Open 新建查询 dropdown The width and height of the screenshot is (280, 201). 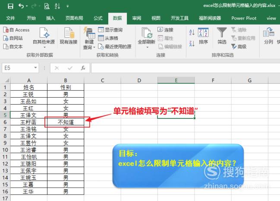point(89,38)
